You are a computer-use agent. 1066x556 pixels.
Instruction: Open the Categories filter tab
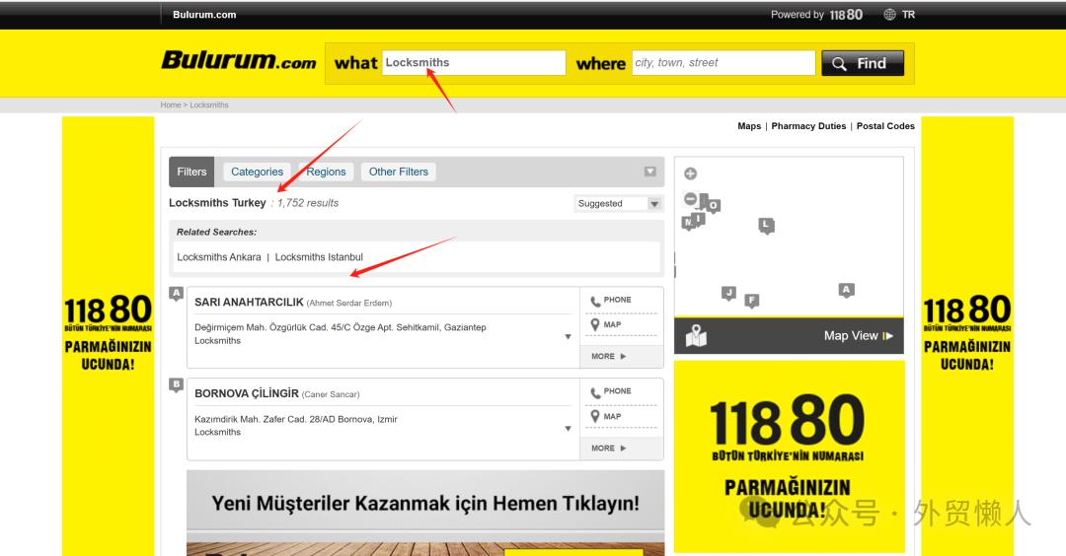(257, 172)
